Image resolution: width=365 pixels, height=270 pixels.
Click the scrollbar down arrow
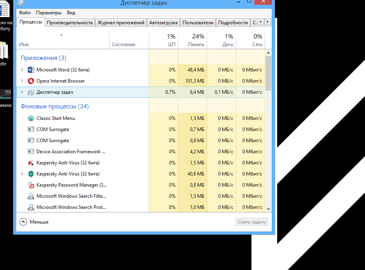click(269, 209)
